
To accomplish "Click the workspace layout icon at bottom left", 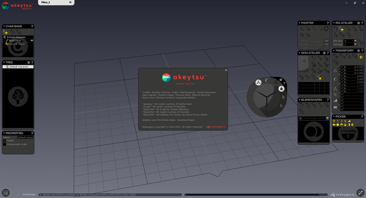I will click(6, 193).
